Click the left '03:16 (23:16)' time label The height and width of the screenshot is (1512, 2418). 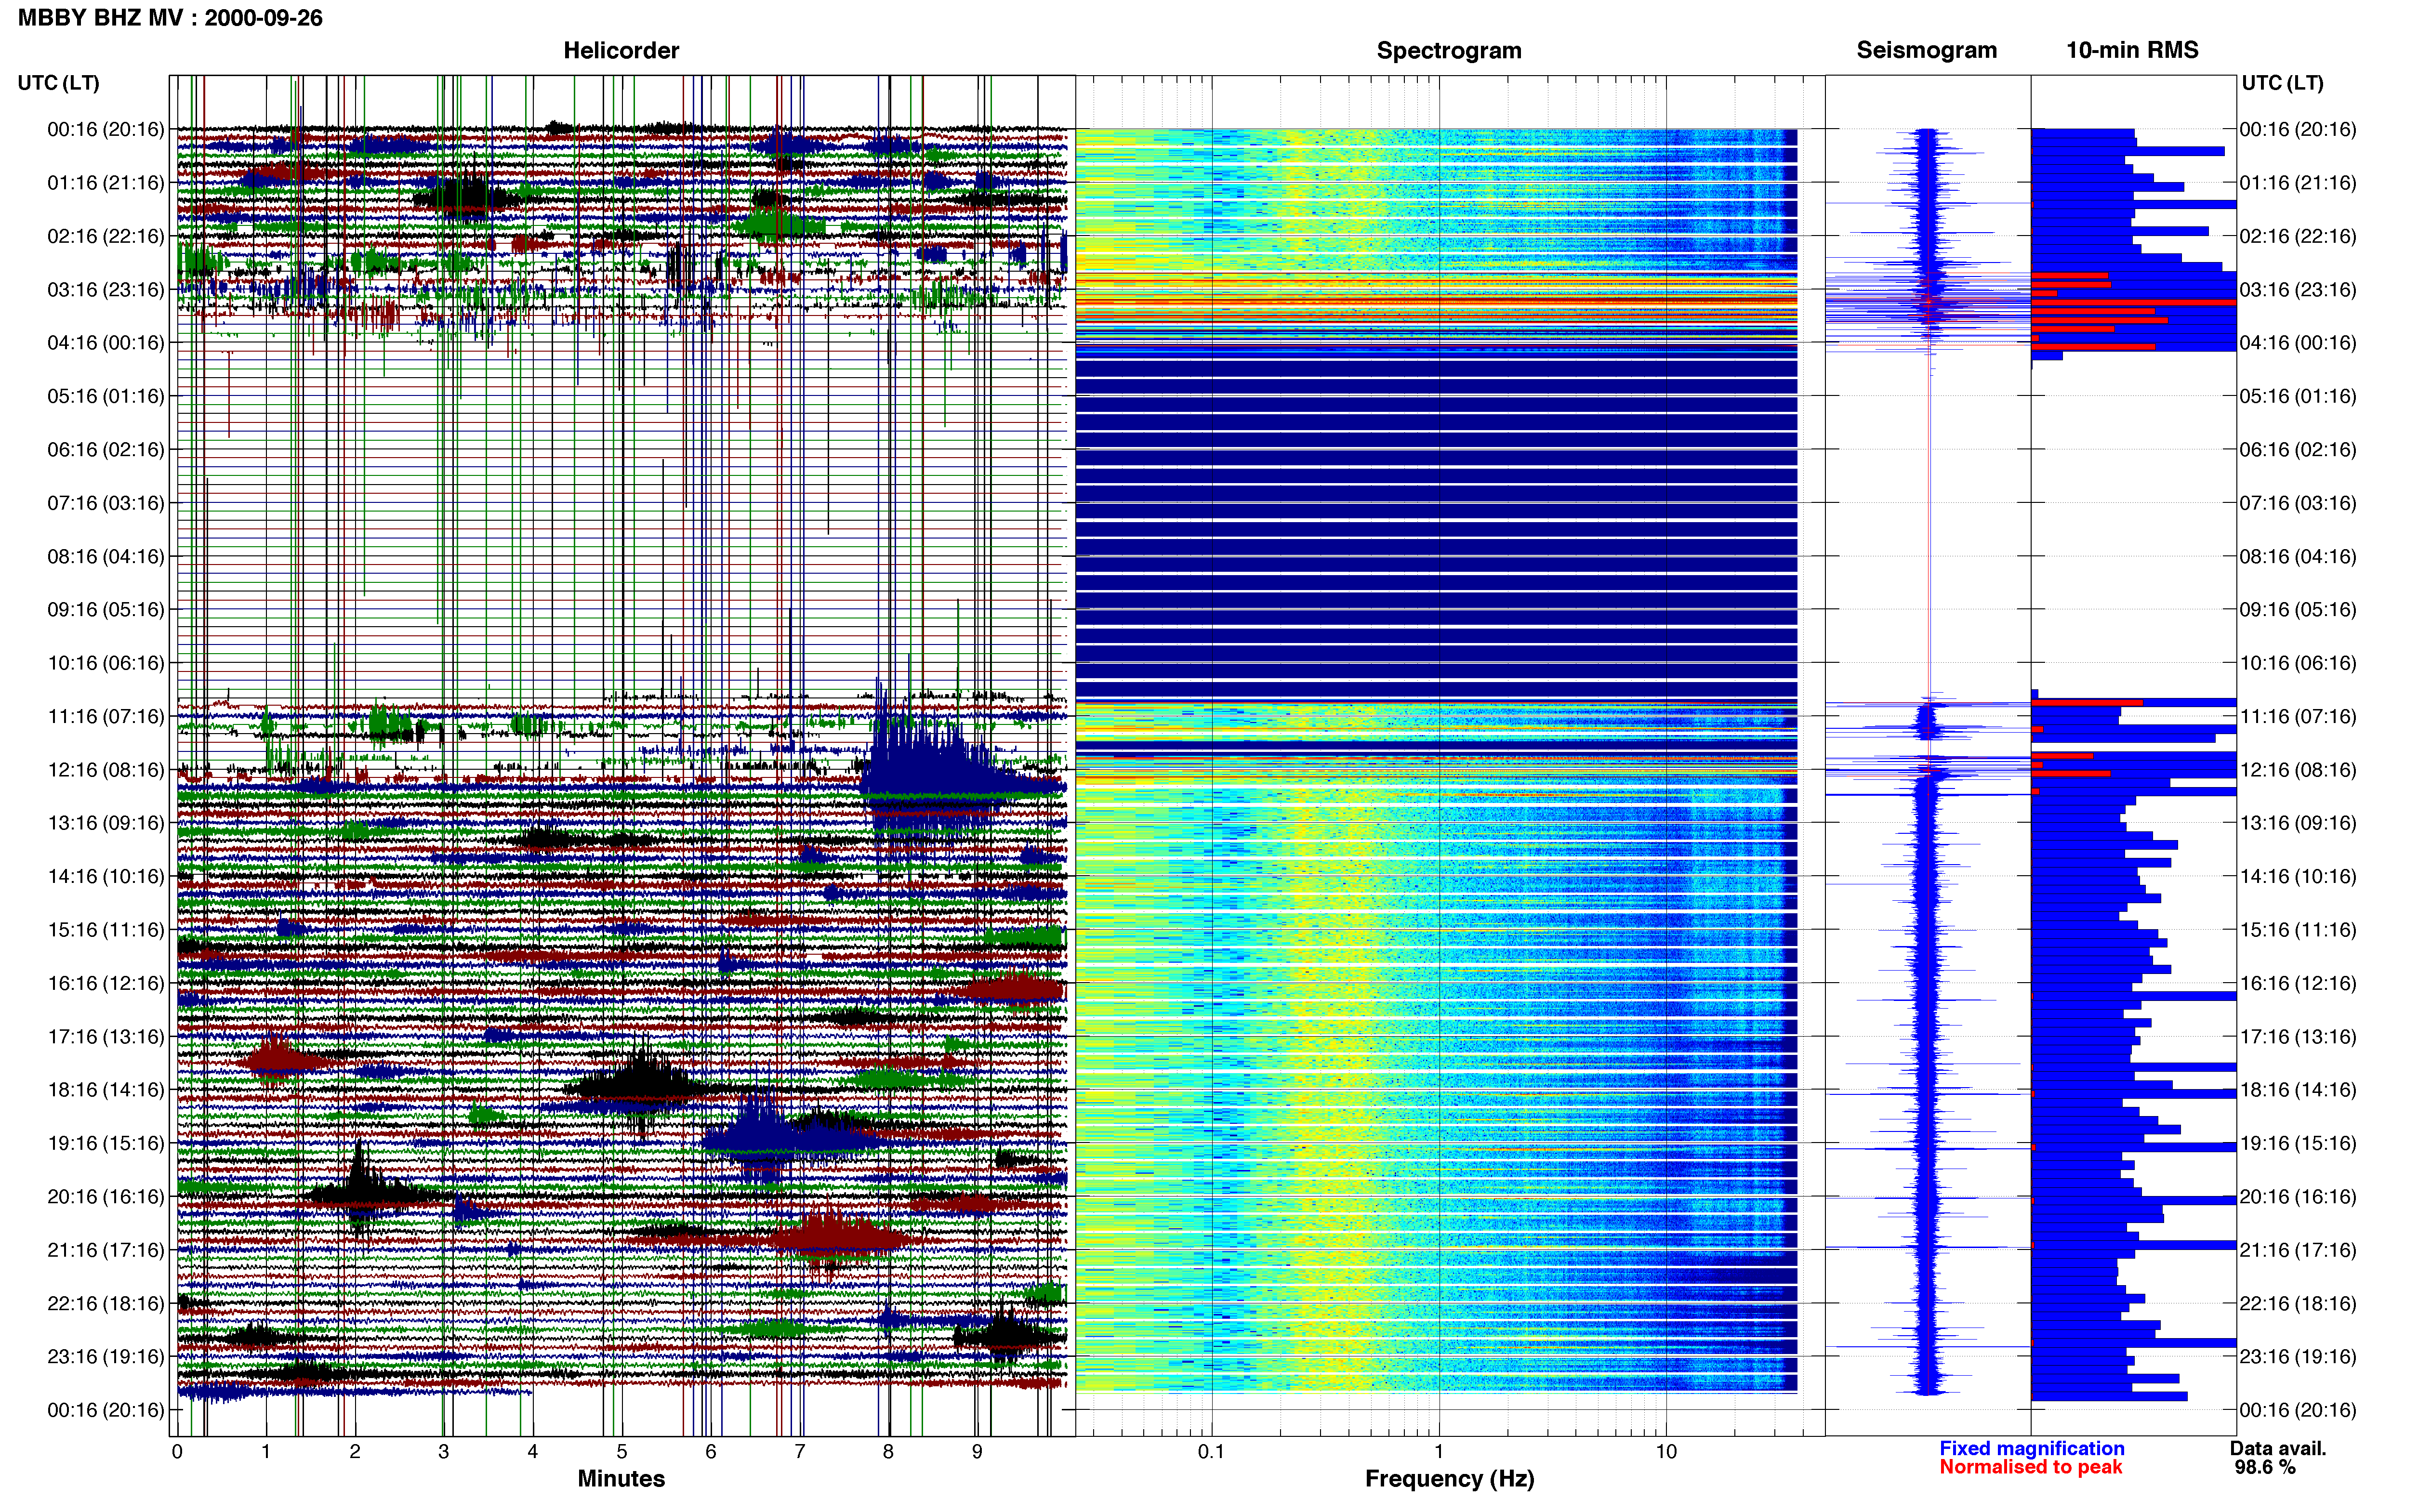click(x=106, y=290)
